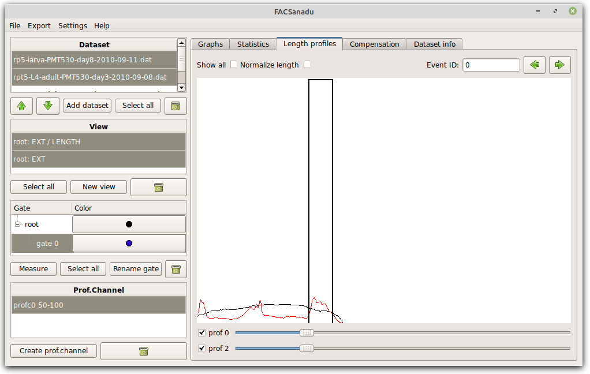This screenshot has height=374, width=590.
Task: Move dataset down with green down arrow
Action: [48, 106]
